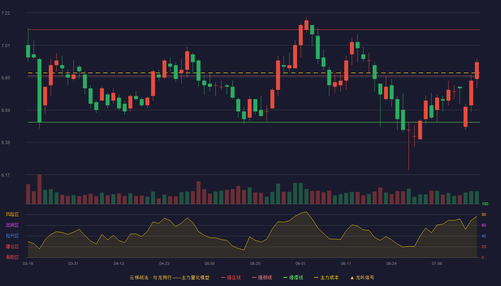Click the 03-31 date label
501x286 pixels.
[73, 263]
